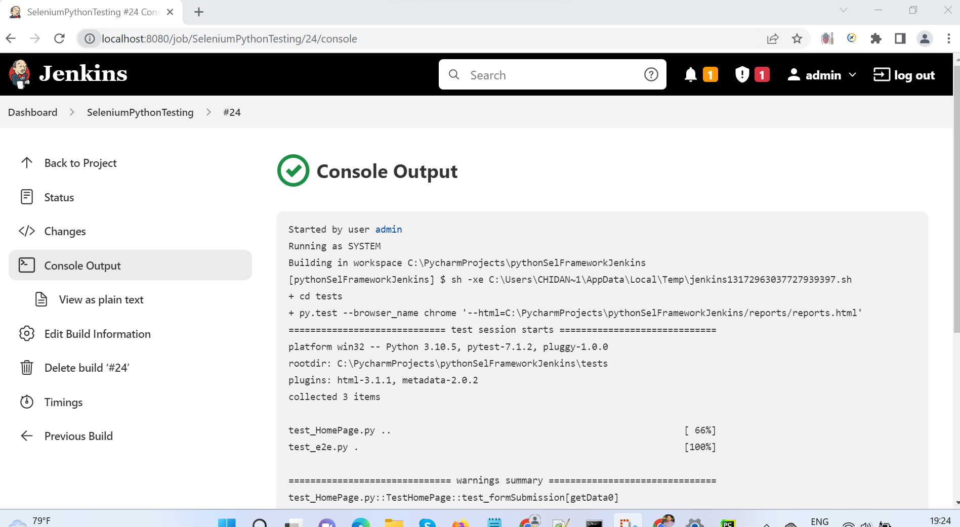This screenshot has width=960, height=527.
Task: Expand the admin user dropdown chevron
Action: [852, 75]
